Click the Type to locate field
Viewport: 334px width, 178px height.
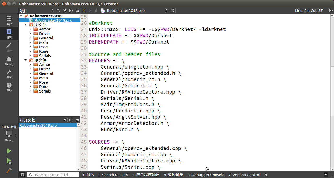(53, 175)
